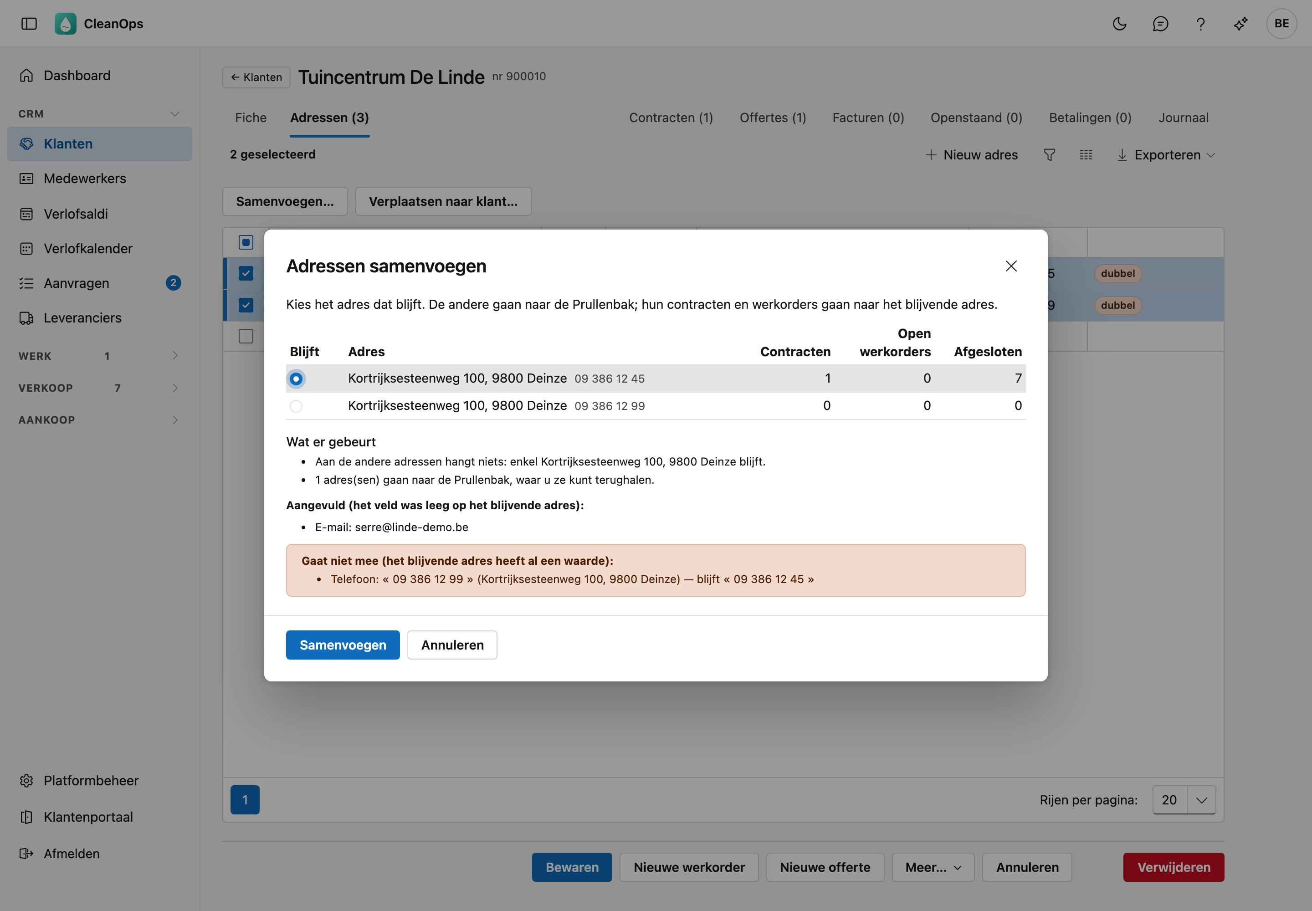Screen dimensions: 1312x911
Task: Select the radio for phone 09 386 12 99
Action: (x=296, y=406)
